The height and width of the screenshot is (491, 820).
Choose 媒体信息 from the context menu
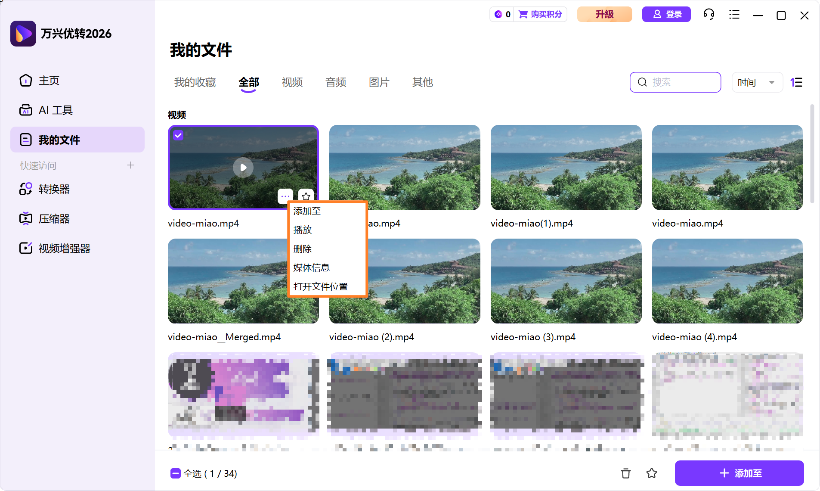(311, 267)
